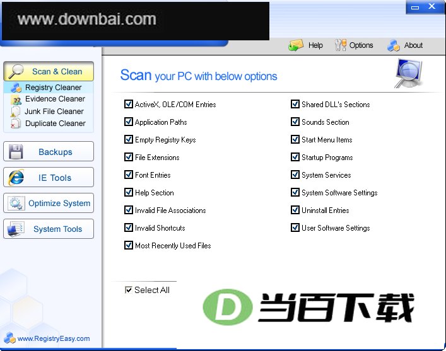Open the Options menu
The image size is (446, 351).
(354, 45)
